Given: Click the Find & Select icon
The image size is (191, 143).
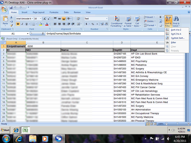Looking at the screenshot, I should click(x=176, y=21).
